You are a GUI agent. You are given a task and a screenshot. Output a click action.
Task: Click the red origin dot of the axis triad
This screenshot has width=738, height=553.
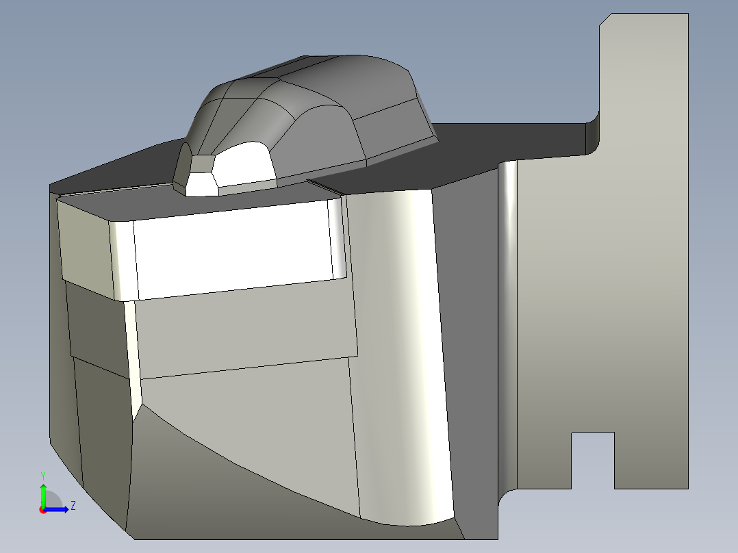coord(42,510)
